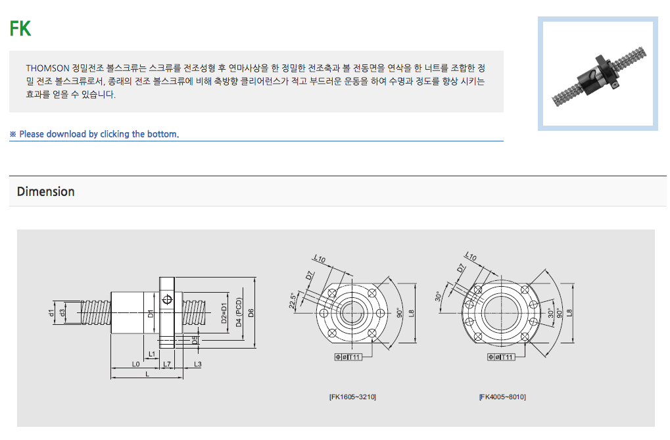The height and width of the screenshot is (440, 670).
Task: Click the lubrication hole symbol on the flange
Action: click(x=167, y=300)
